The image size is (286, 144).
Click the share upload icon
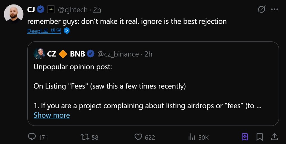click(274, 137)
